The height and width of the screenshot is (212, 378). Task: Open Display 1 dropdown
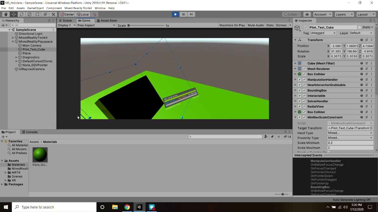coord(66,25)
